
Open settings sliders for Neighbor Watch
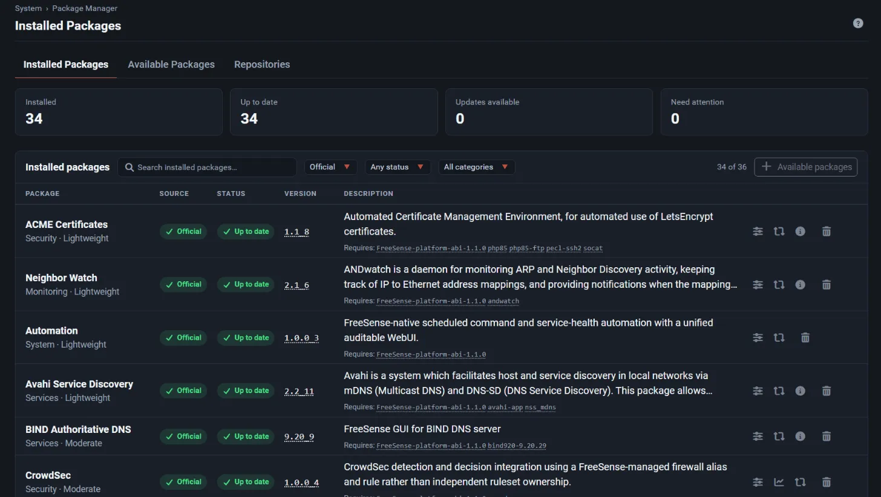758,284
